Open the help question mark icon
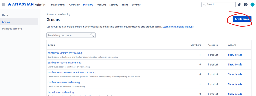Image resolution: width=256 pixels, height=96 pixels. pyautogui.click(x=246, y=5)
